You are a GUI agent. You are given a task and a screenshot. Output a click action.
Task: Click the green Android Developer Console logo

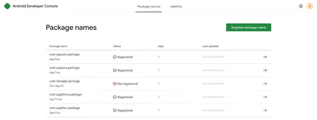coord(7,6)
